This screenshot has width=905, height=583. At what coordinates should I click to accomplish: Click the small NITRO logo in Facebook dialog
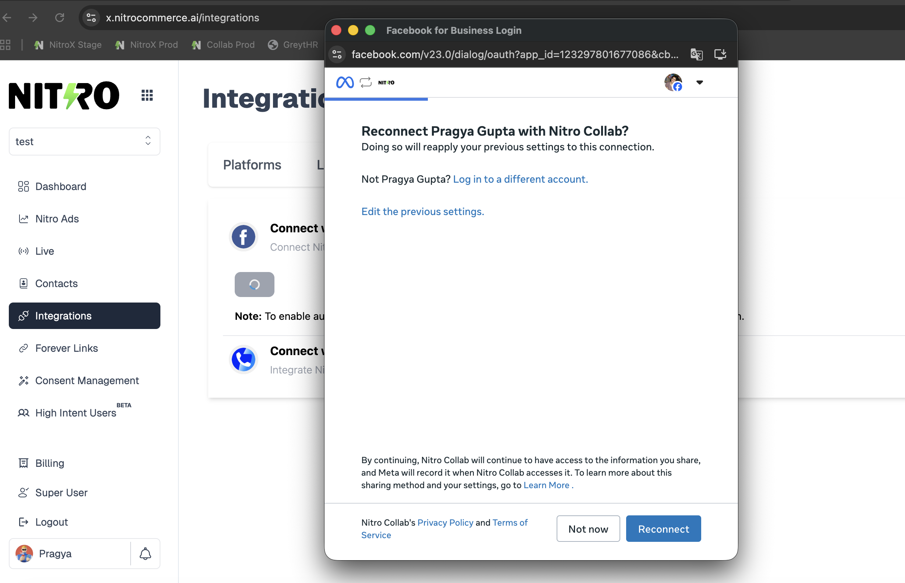click(x=386, y=83)
